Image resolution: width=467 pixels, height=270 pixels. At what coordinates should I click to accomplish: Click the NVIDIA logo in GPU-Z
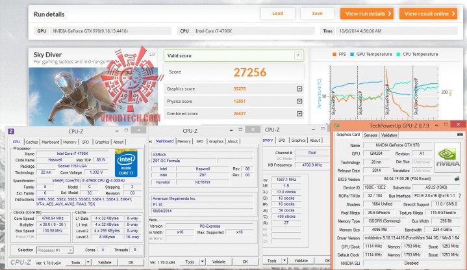(x=448, y=157)
